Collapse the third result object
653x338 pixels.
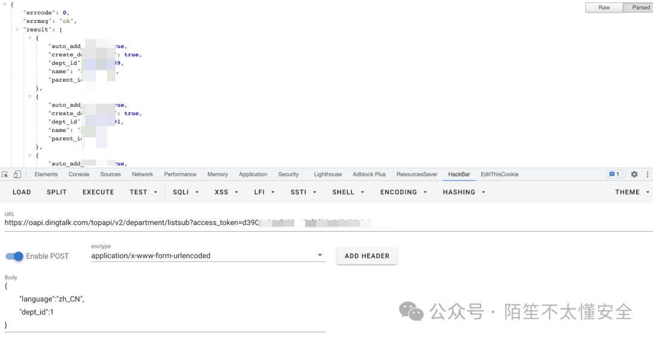click(x=30, y=155)
